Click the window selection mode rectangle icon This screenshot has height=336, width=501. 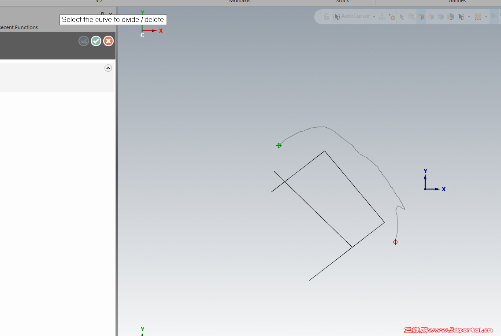pyautogui.click(x=478, y=17)
